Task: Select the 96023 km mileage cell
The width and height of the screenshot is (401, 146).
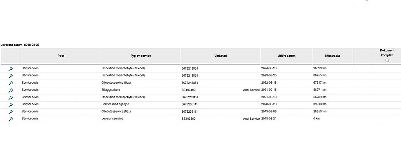Action: click(x=320, y=68)
